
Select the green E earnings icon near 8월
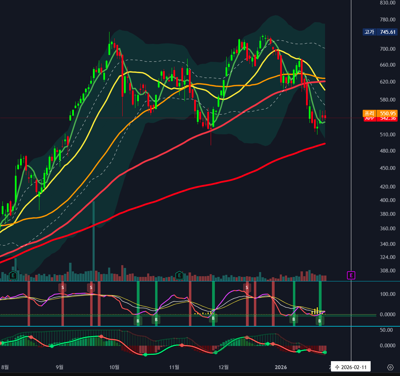(13, 275)
